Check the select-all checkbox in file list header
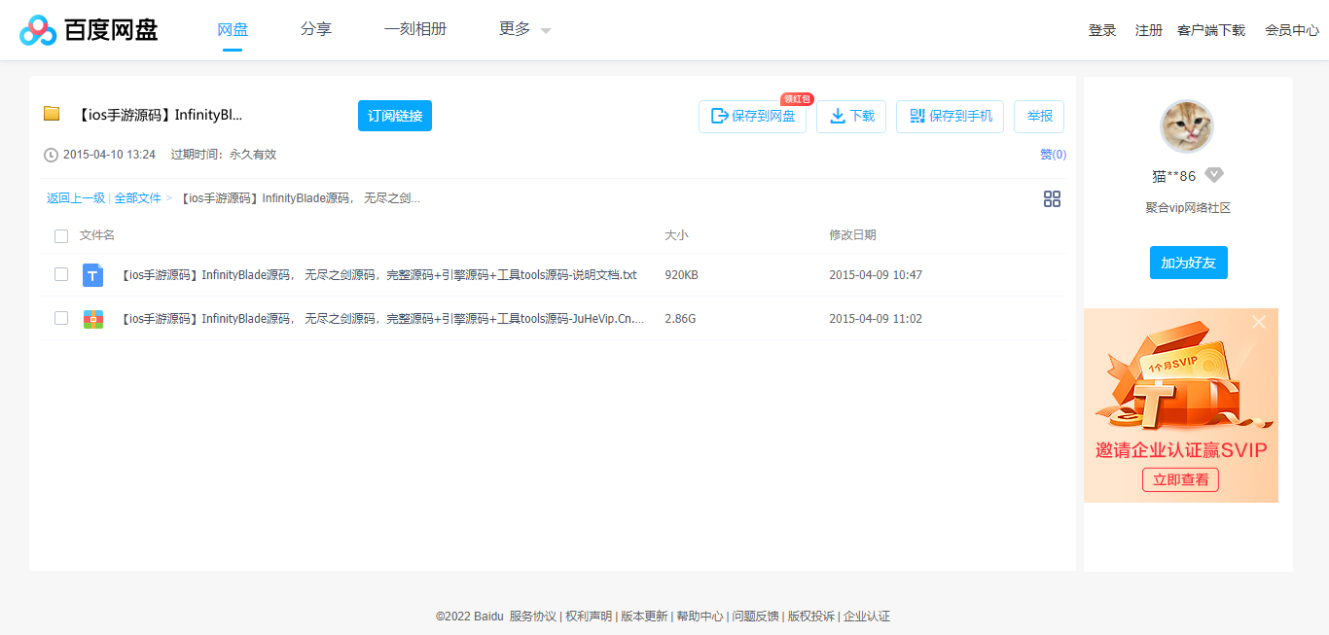This screenshot has width=1329, height=635. tap(61, 235)
